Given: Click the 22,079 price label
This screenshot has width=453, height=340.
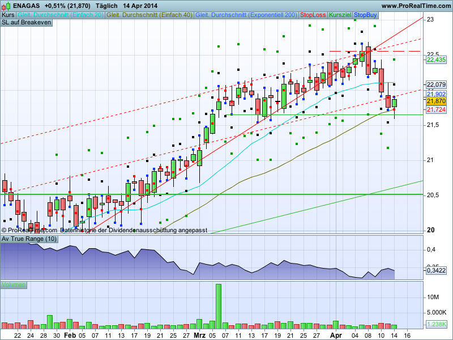Looking at the screenshot, I should (x=436, y=84).
